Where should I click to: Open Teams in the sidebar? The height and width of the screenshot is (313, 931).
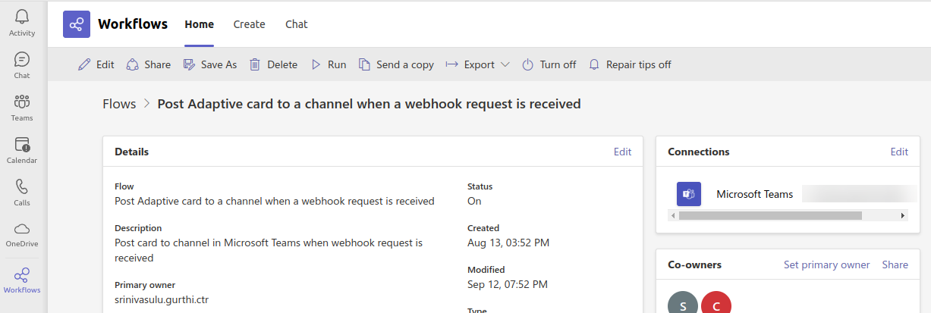click(22, 108)
